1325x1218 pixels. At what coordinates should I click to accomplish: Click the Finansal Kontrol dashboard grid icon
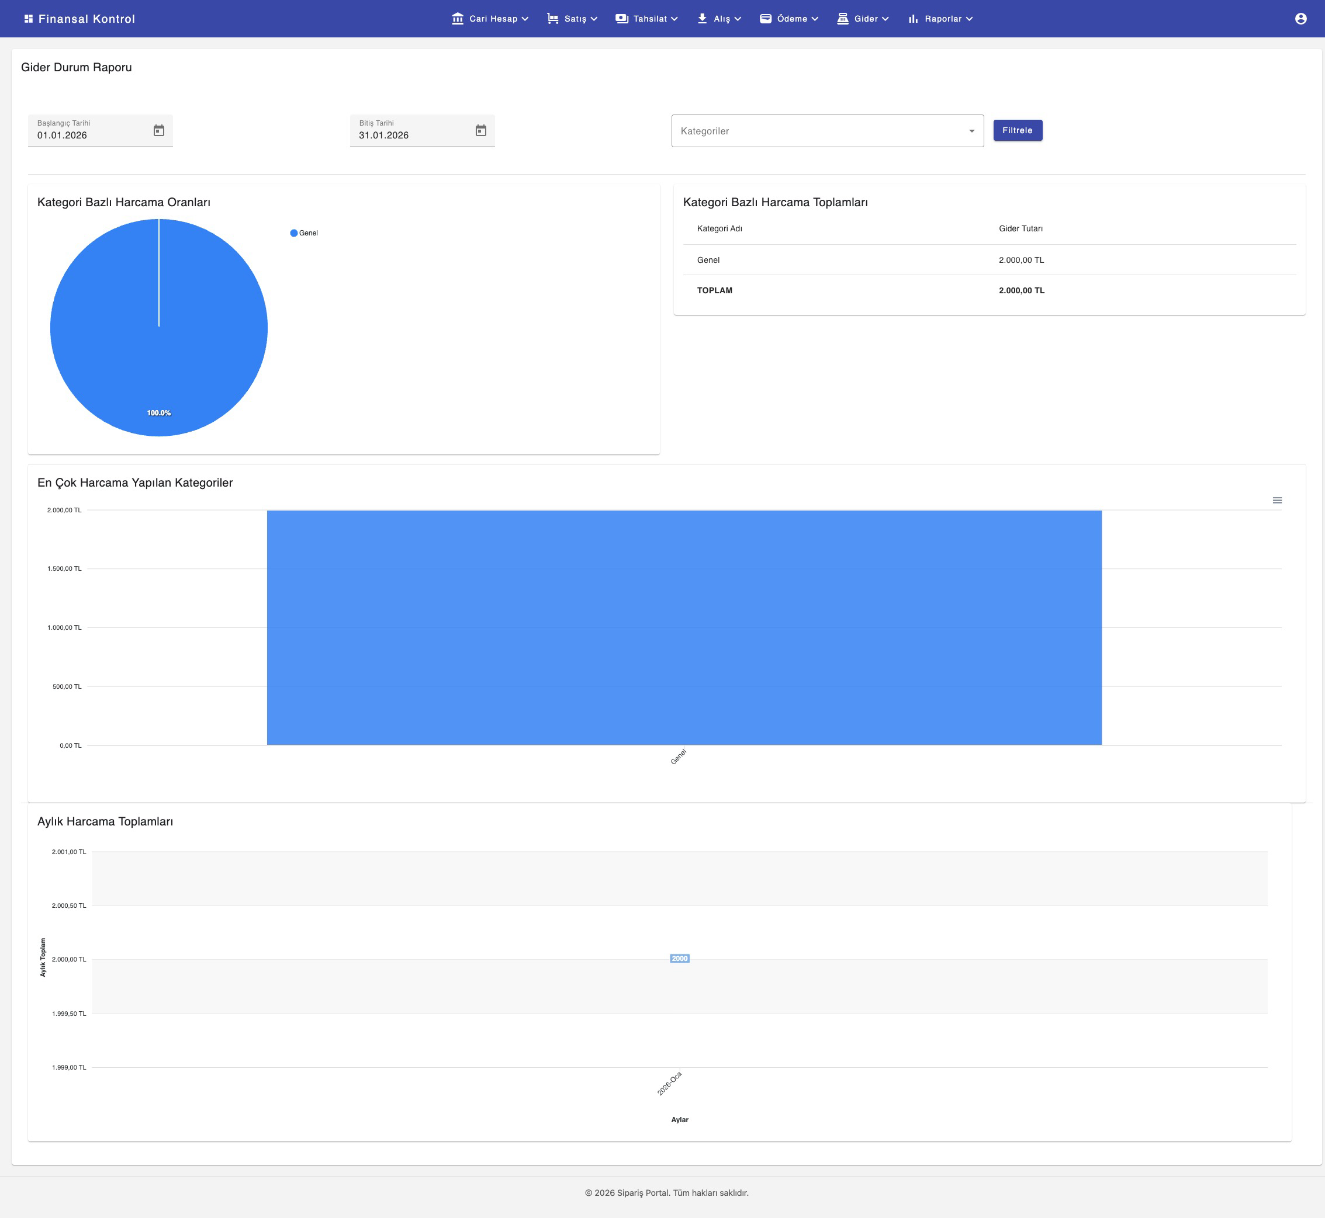pyautogui.click(x=29, y=19)
